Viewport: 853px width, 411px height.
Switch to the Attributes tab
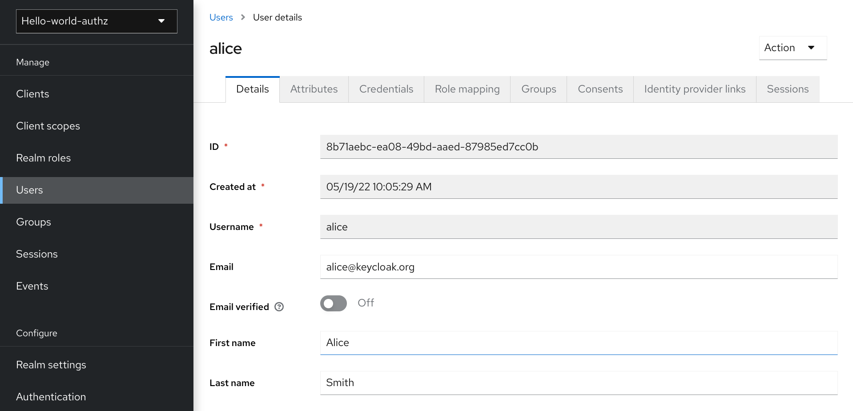[314, 89]
